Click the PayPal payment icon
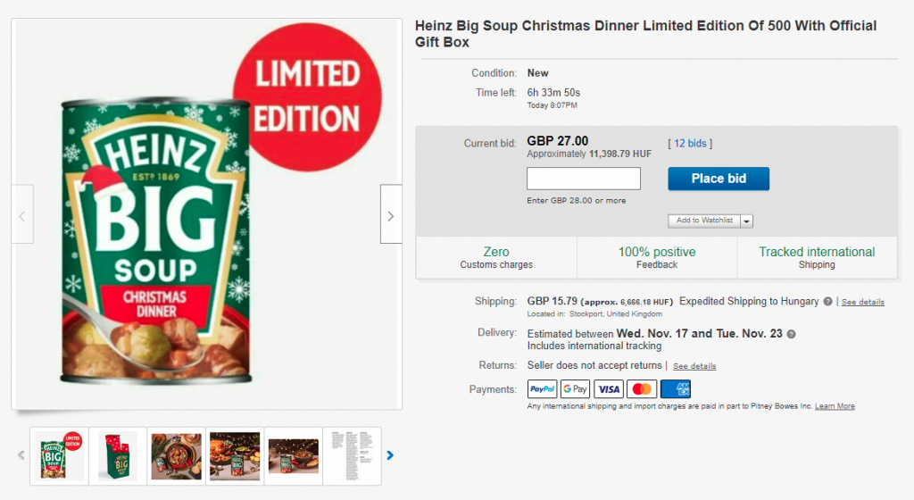The width and height of the screenshot is (914, 500). pos(542,389)
